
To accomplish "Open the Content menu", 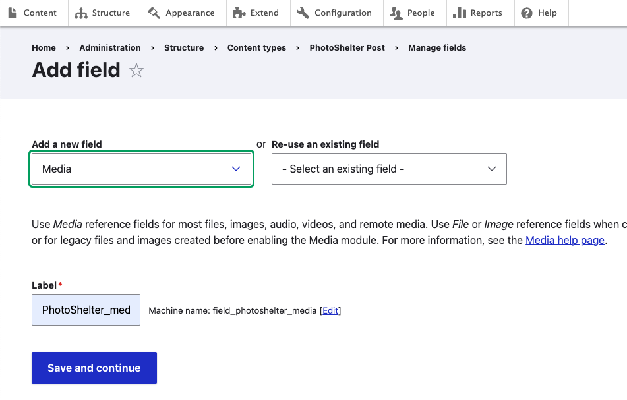I will pos(34,13).
